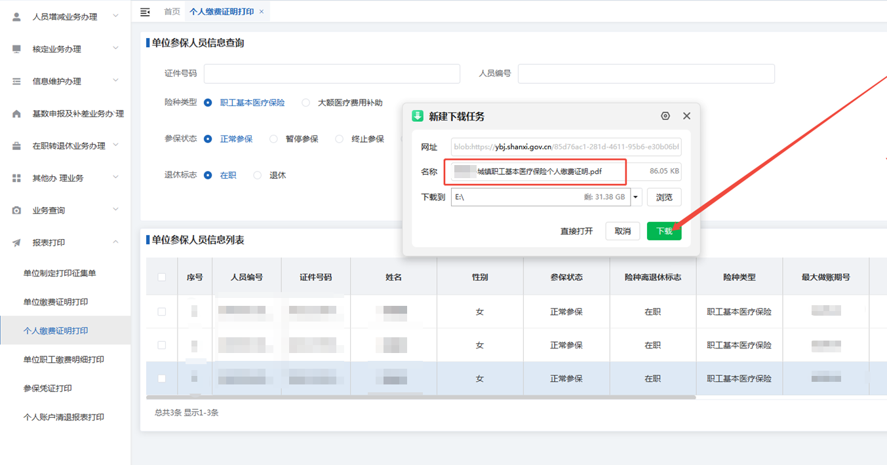Screen dimensions: 887x465
Task: Open the download location dropdown arrow
Action: (635, 197)
